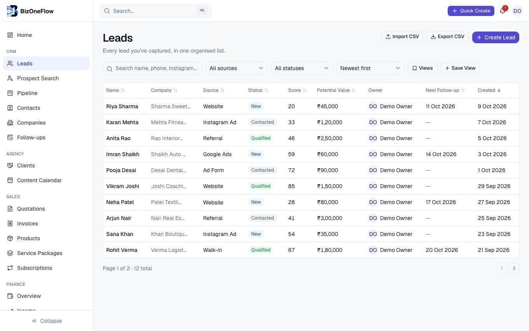The height and width of the screenshot is (331, 529).
Task: Click the Follow-ups sidebar icon
Action: (x=10, y=137)
